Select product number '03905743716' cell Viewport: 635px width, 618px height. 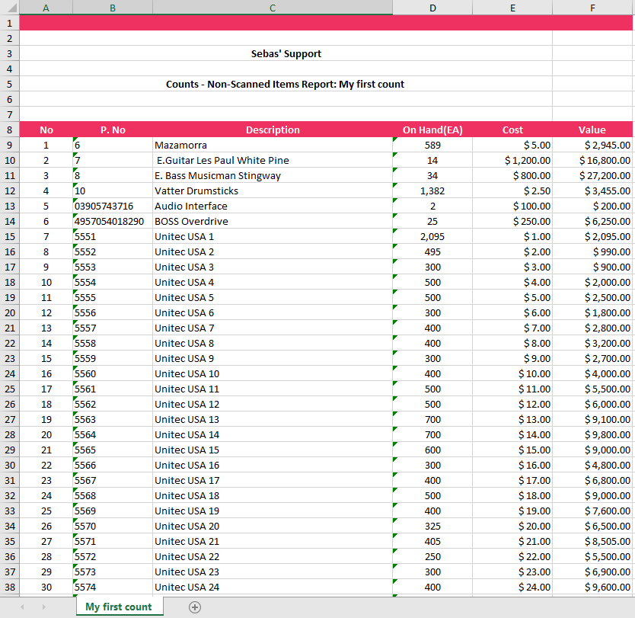coord(113,207)
